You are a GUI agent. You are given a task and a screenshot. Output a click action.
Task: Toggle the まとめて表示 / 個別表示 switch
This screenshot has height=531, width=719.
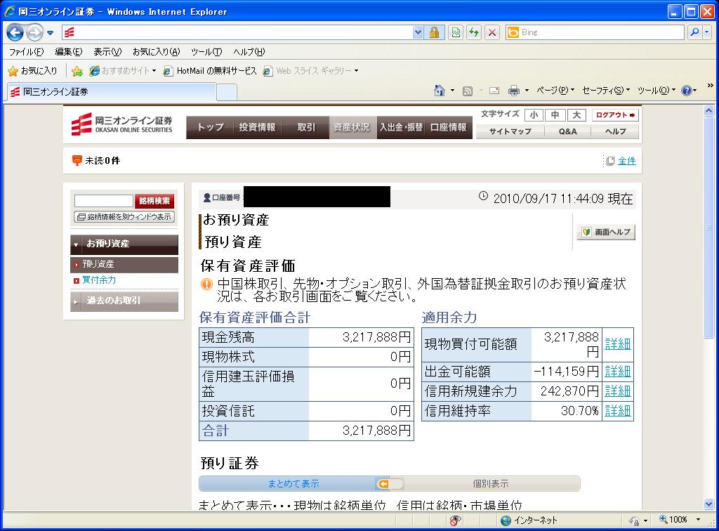[x=389, y=483]
